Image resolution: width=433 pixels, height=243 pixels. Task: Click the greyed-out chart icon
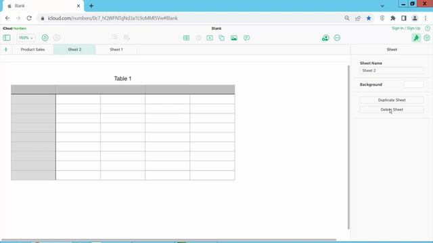pyautogui.click(x=198, y=38)
